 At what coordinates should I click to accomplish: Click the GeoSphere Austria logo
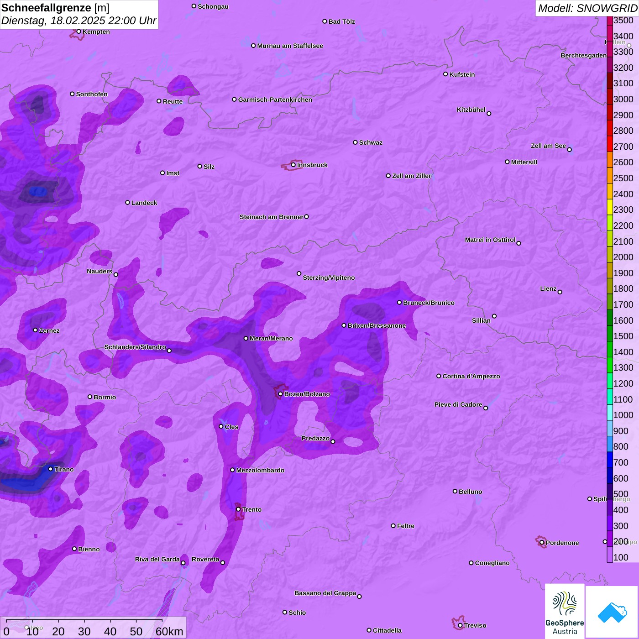[565, 612]
